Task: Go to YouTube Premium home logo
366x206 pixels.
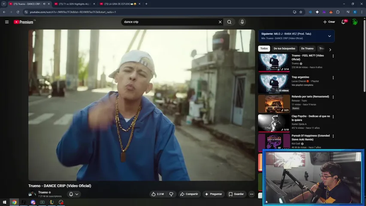Action: (24, 22)
